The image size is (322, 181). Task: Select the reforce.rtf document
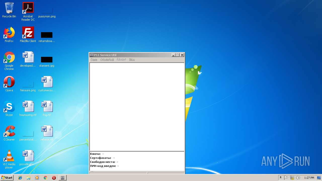pyautogui.click(x=47, y=133)
